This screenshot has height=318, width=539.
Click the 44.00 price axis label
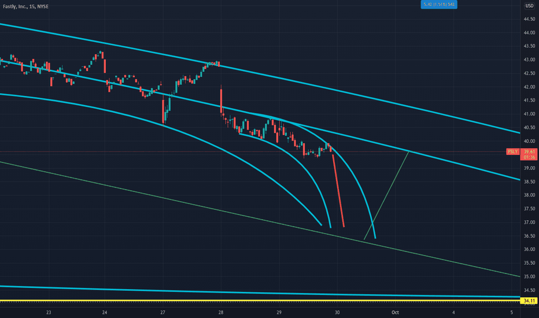pos(529,32)
